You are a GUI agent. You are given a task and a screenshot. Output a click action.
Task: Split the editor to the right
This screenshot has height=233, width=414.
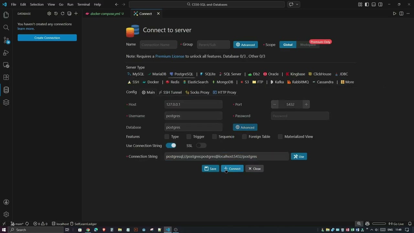(401, 14)
